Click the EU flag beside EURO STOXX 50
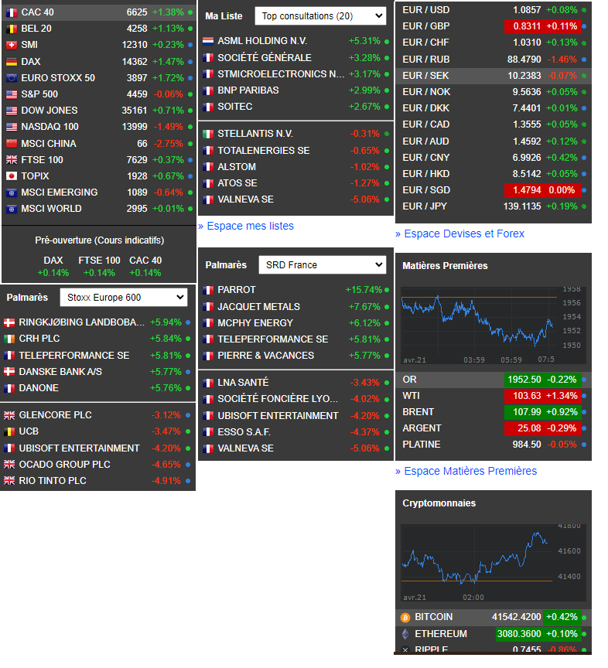 [x=12, y=78]
